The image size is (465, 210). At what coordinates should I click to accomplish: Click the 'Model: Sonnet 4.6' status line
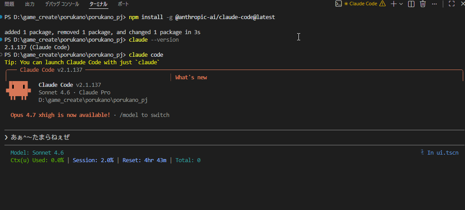[x=37, y=153]
